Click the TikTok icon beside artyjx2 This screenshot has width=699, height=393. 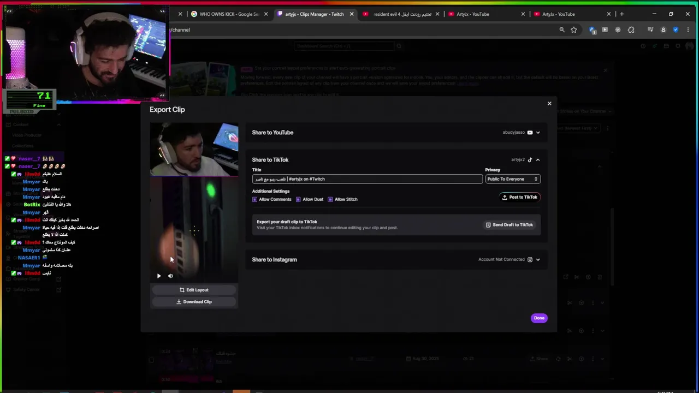(530, 160)
